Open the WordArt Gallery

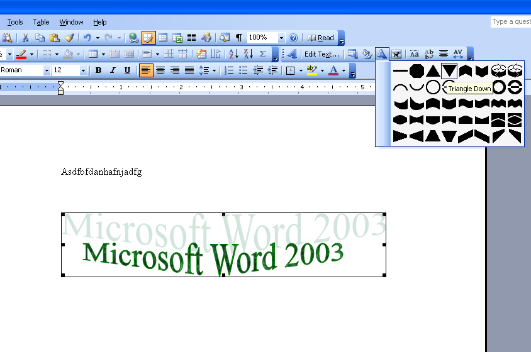click(x=352, y=54)
